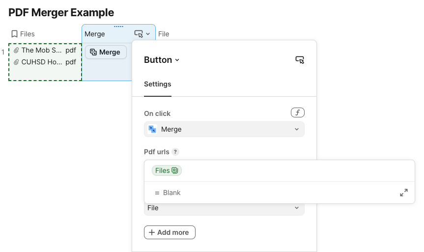Expand Merge column header chevron
This screenshot has width=424, height=252.
(x=148, y=34)
